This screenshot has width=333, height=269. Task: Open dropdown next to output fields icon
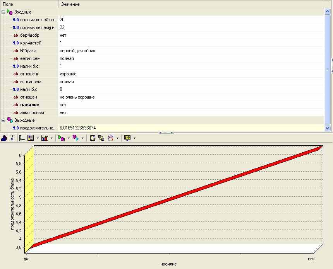coord(82,138)
